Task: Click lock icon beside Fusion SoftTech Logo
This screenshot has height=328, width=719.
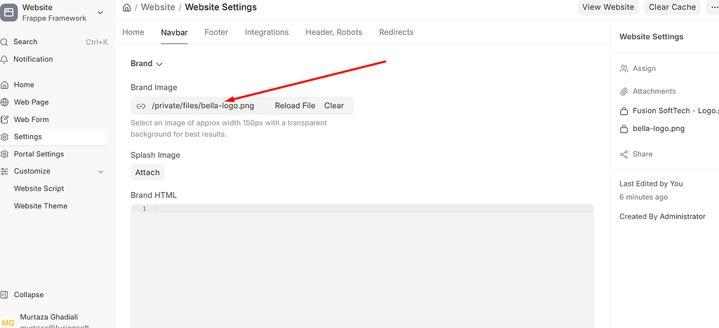Action: (624, 111)
